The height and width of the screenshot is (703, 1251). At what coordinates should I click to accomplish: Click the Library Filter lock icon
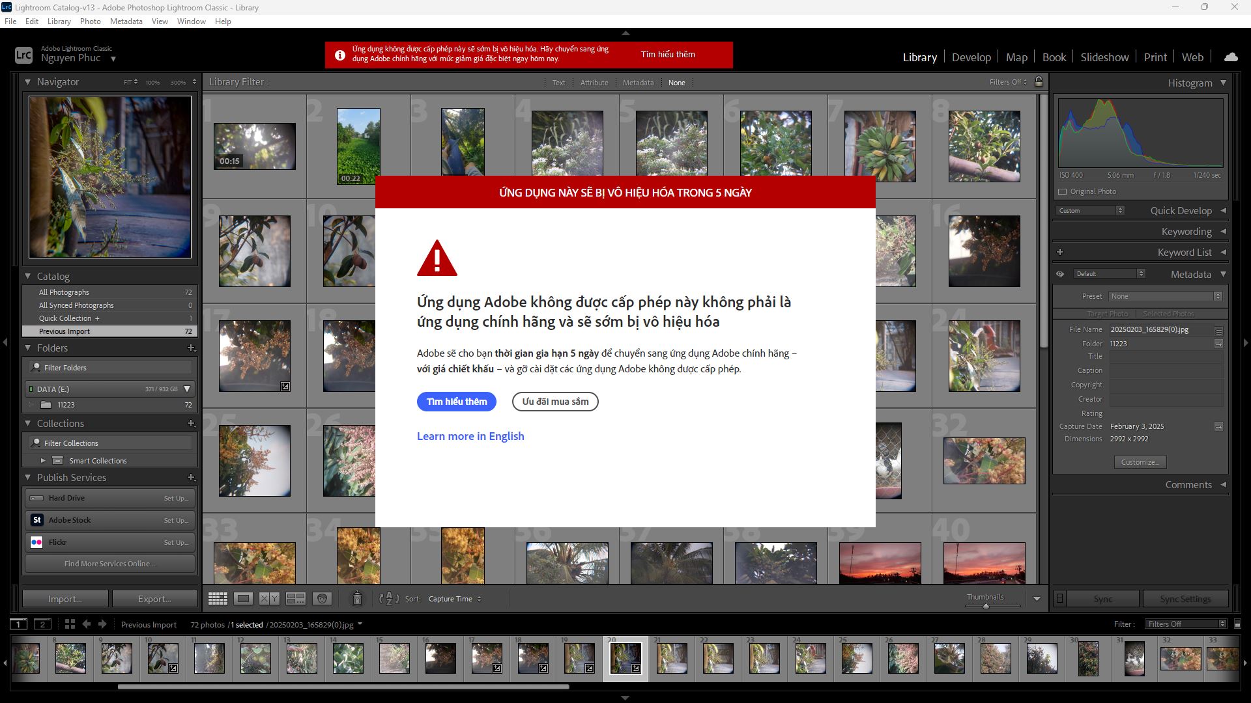1039,82
